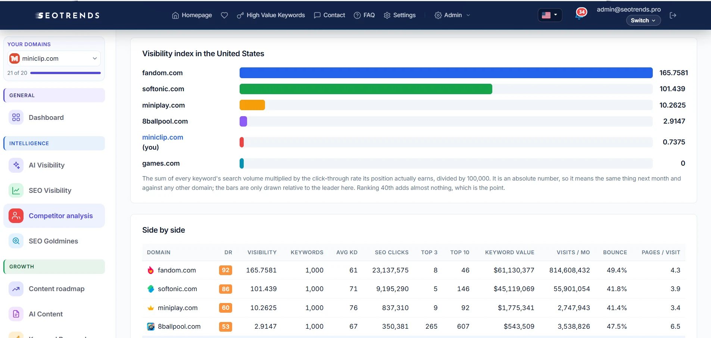
Task: Open the Homepage menu item
Action: [192, 15]
